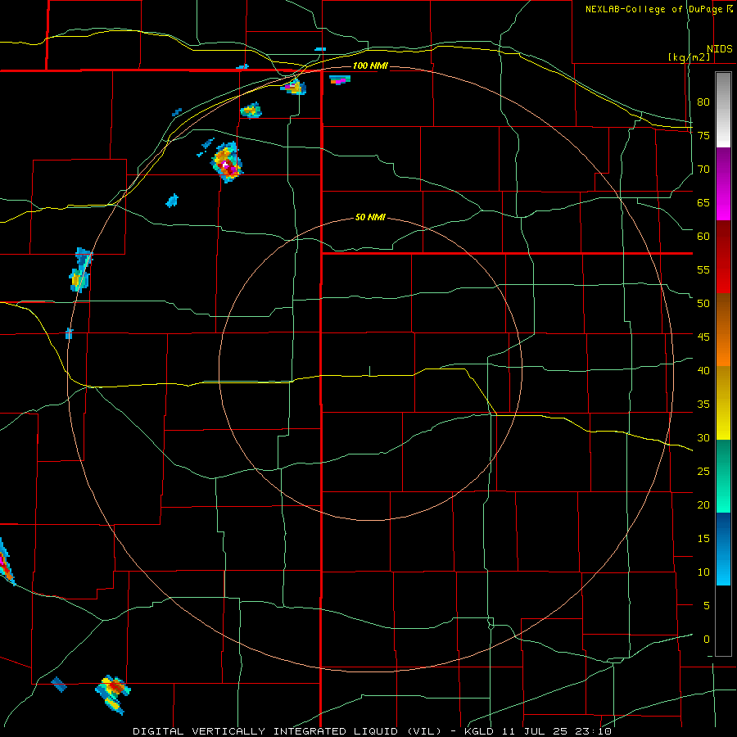The image size is (737, 737).
Task: Click the 15 value on the color scale
Action: 703,538
